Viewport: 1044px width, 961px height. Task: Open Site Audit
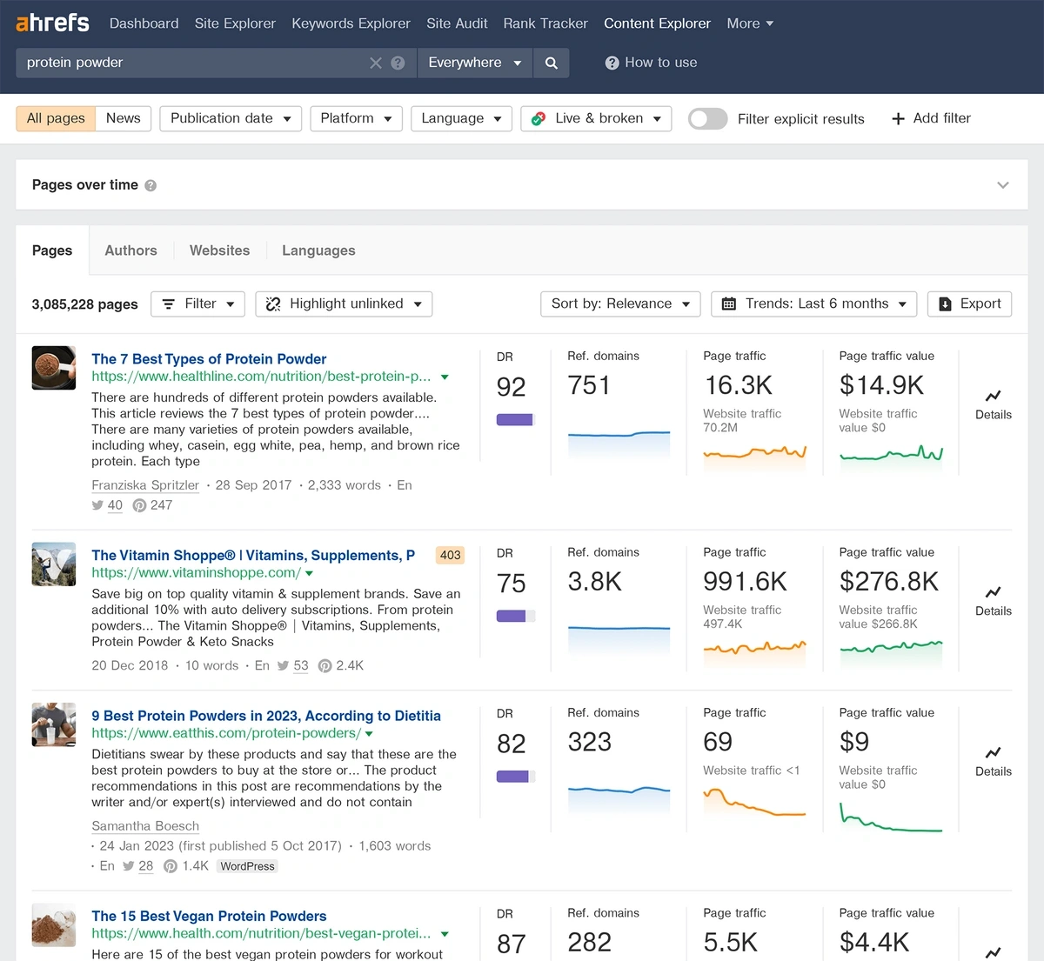[457, 23]
